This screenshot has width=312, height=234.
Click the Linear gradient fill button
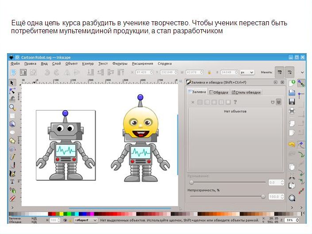(207, 102)
